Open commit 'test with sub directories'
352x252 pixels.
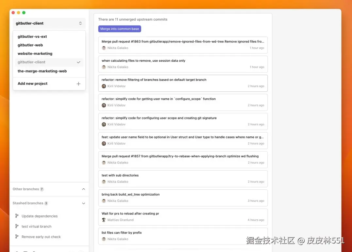[183, 179]
